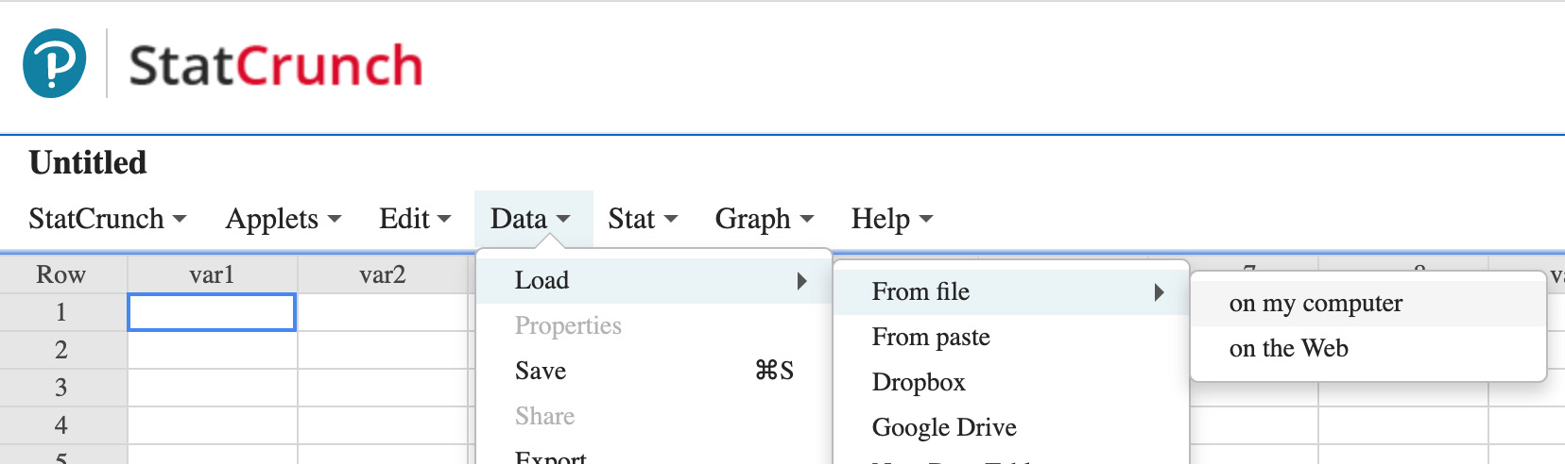Open the Edit dropdown menu
1565x464 pixels.
[414, 219]
